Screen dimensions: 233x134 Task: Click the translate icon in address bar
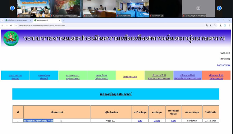(x=206, y=25)
